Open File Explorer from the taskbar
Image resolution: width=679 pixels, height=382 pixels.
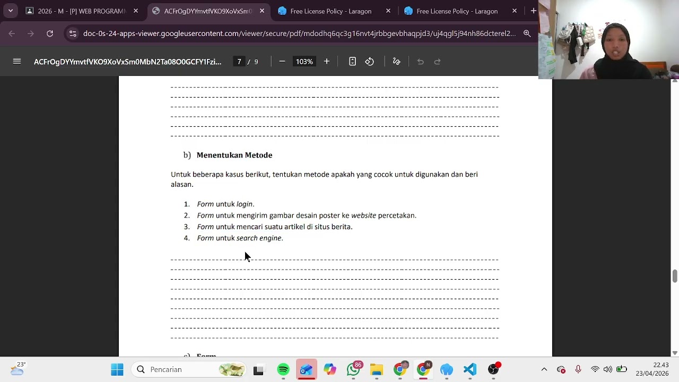(x=377, y=369)
